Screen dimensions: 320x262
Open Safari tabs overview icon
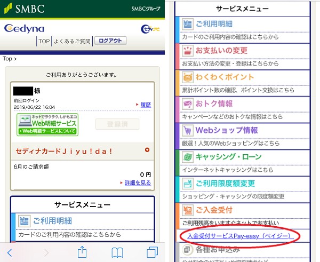[x=153, y=252]
